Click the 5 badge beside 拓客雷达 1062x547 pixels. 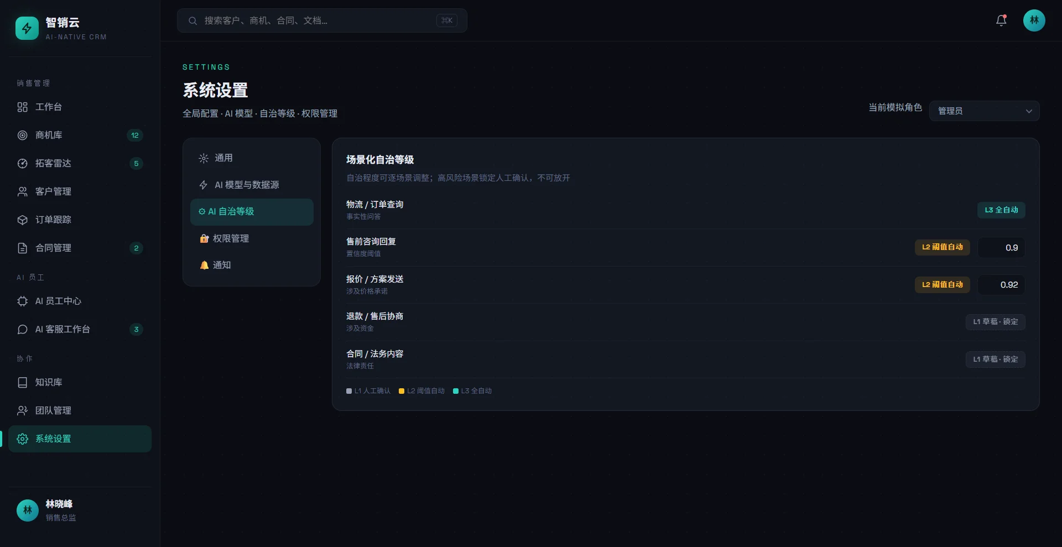(136, 163)
